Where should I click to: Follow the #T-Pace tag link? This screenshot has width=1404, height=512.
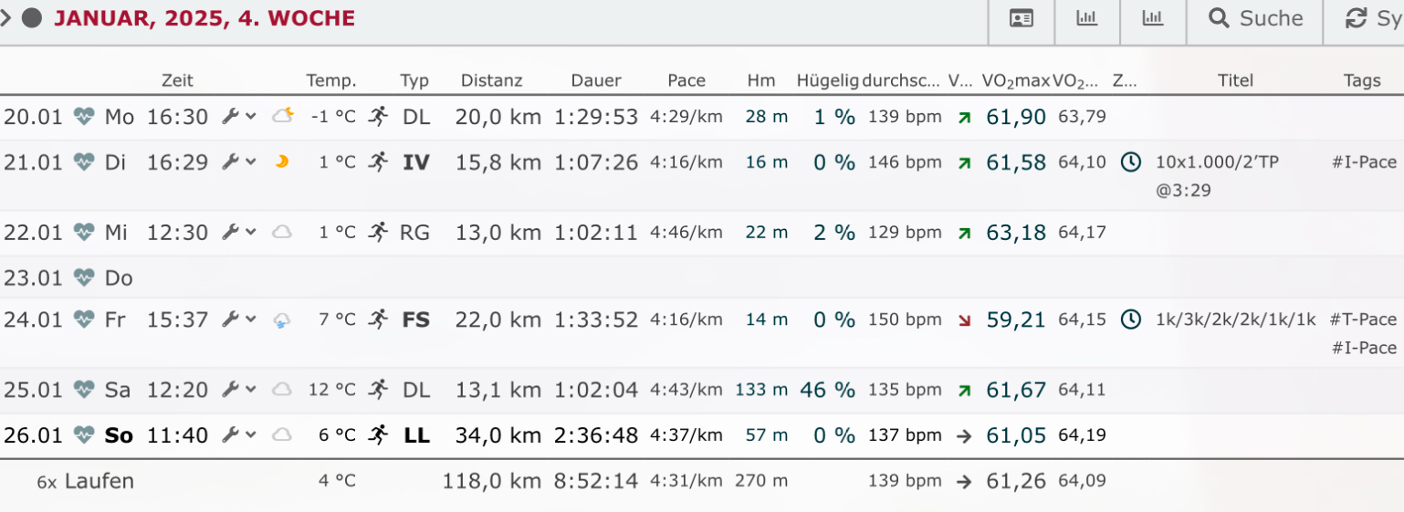click(1362, 319)
